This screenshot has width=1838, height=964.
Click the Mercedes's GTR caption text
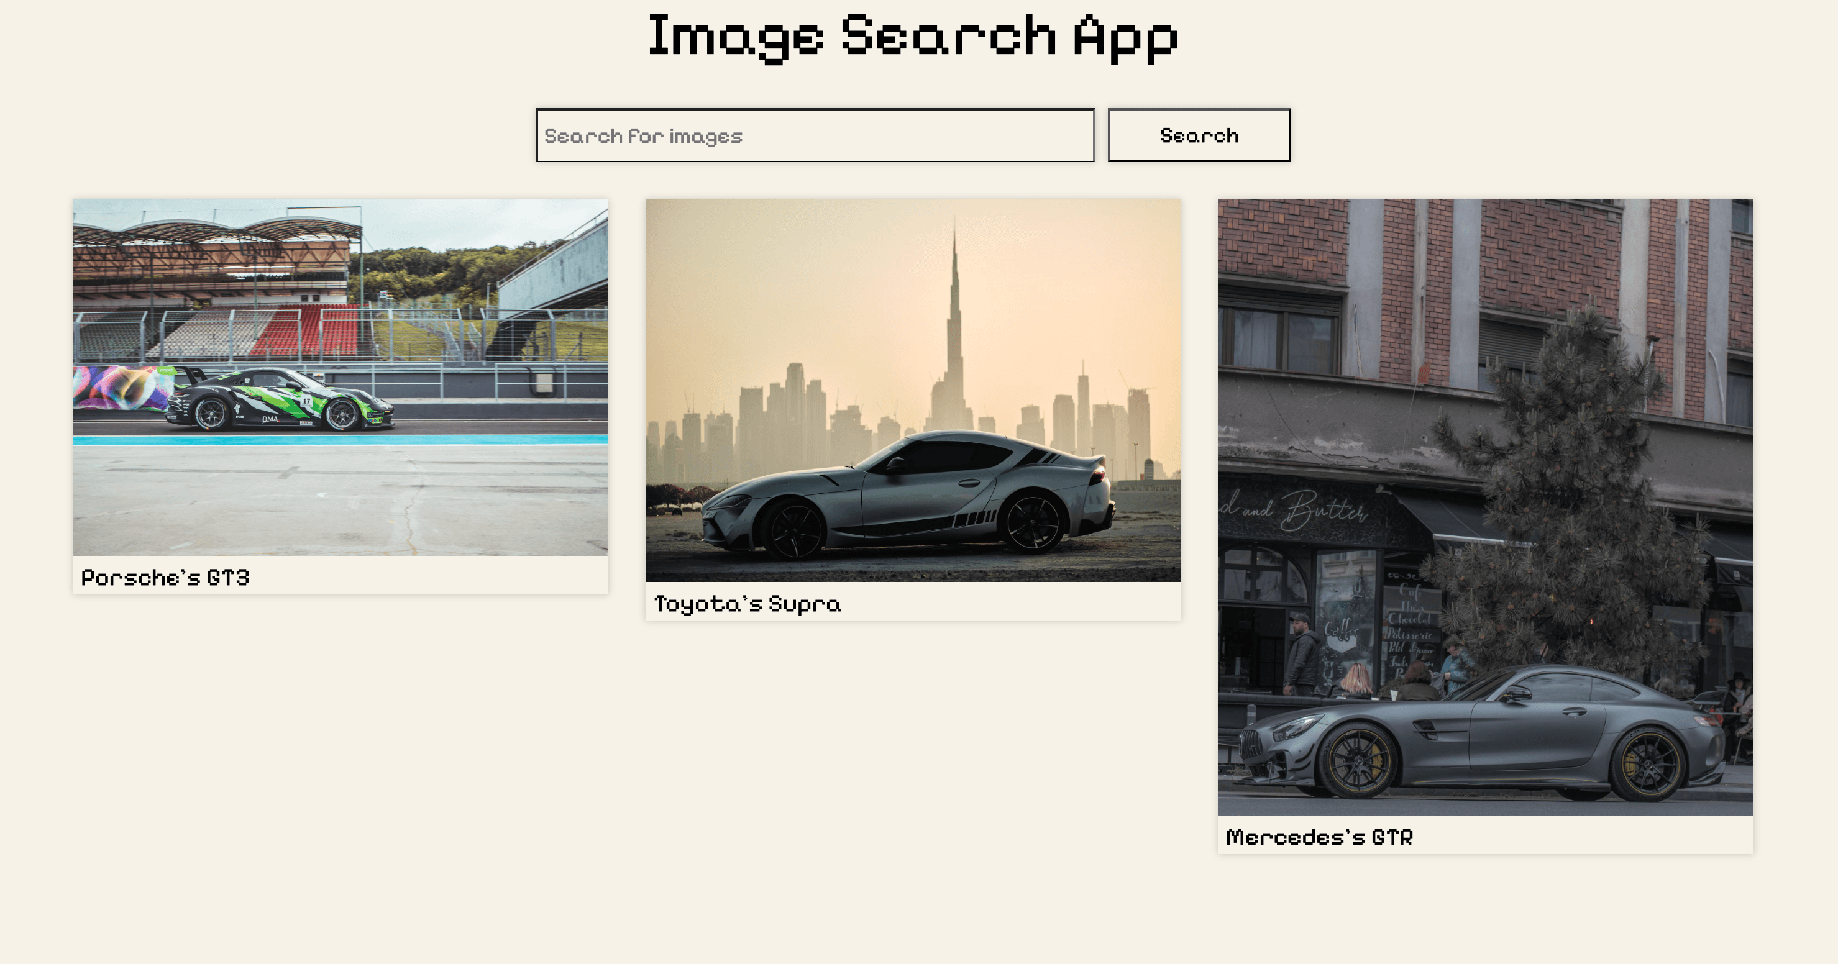[x=1319, y=837]
